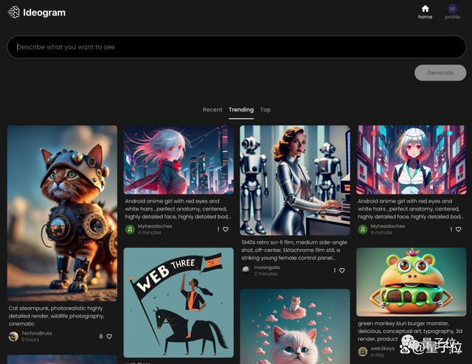
Task: Open the green monkey burger monster image
Action: point(412,281)
